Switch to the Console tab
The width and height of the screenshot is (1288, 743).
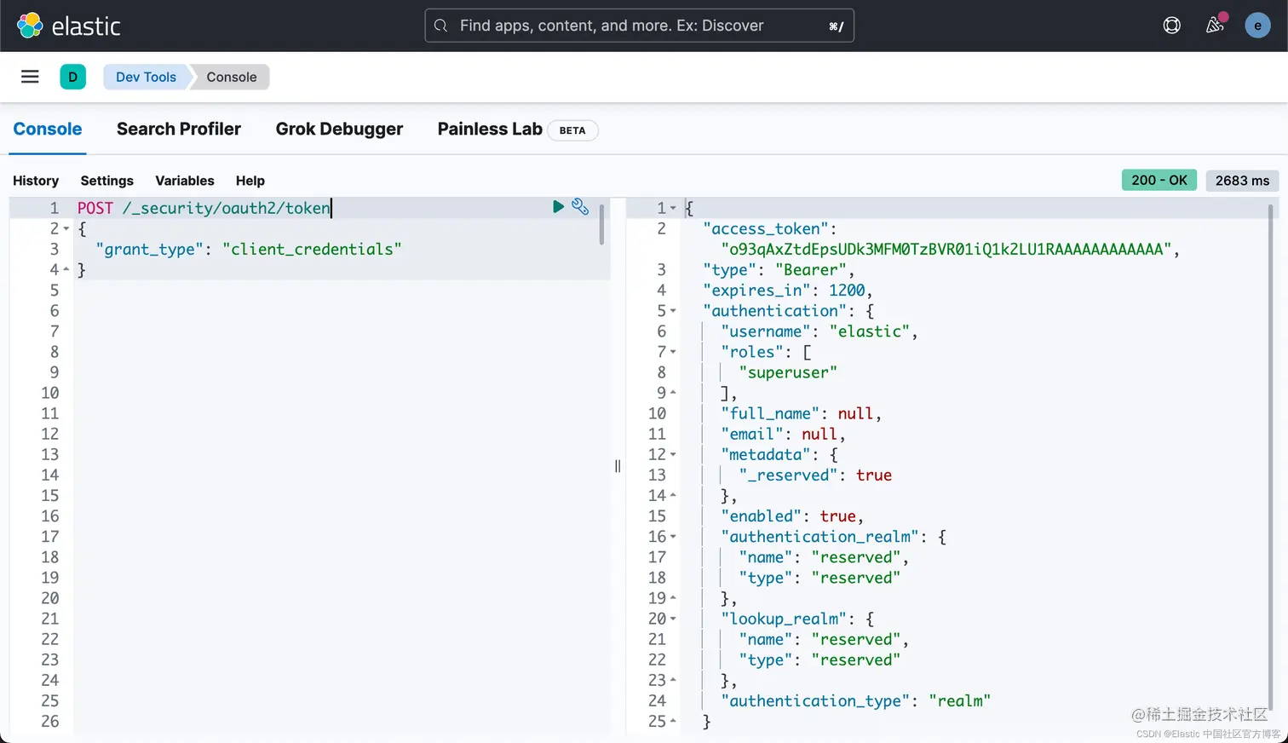point(48,130)
